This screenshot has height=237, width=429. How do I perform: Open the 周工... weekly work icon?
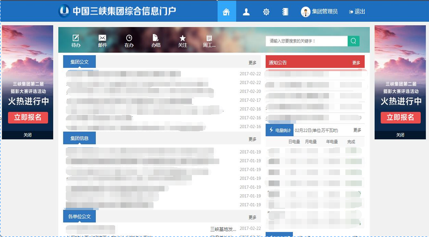[x=209, y=40]
